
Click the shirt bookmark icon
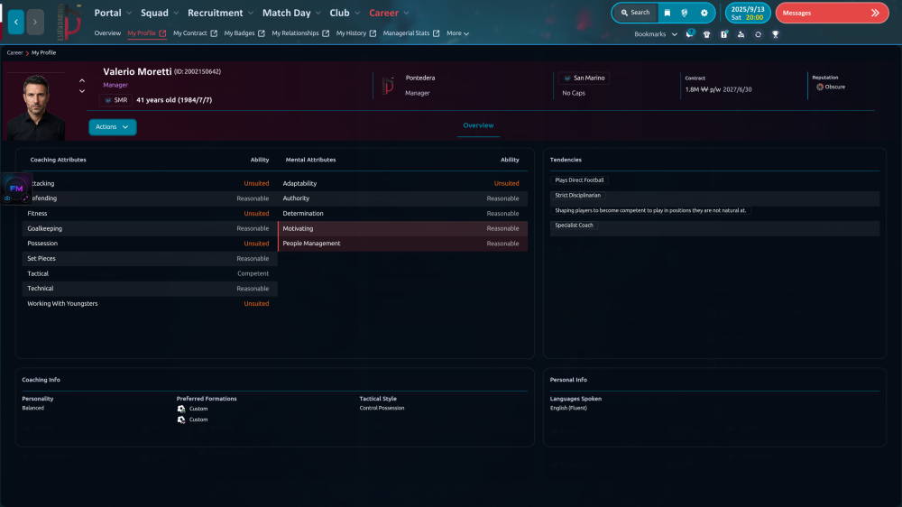707,34
